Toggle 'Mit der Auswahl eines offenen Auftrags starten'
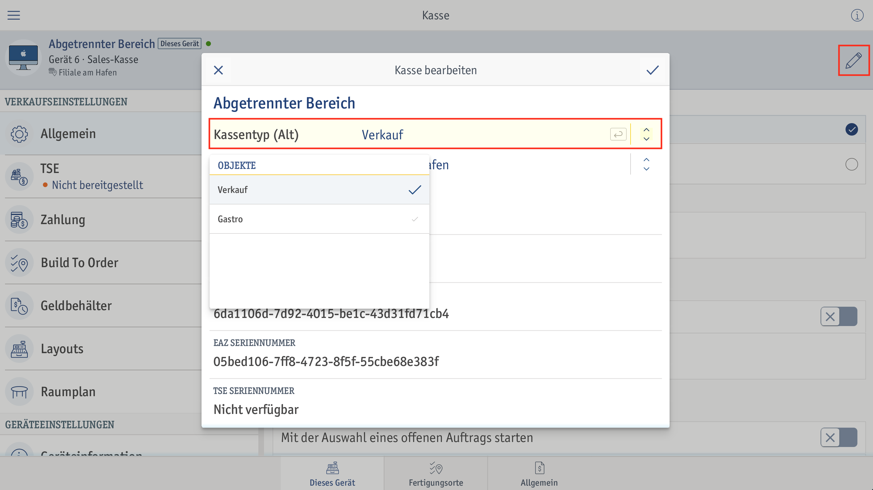 [x=839, y=437]
